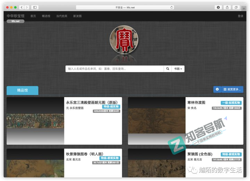Focus the artwork search input field
This screenshot has height=181, width=250.
[x=115, y=69]
